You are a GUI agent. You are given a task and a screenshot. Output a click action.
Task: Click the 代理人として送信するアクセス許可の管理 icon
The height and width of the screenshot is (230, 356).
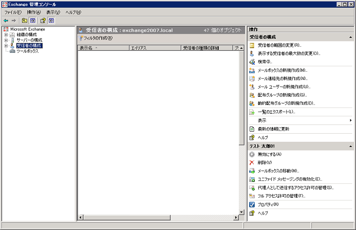252,187
